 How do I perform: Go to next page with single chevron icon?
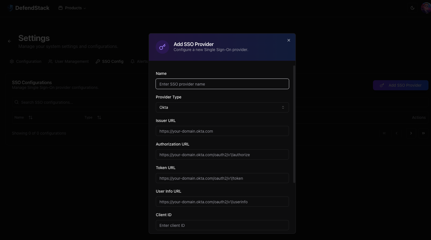click(411, 133)
